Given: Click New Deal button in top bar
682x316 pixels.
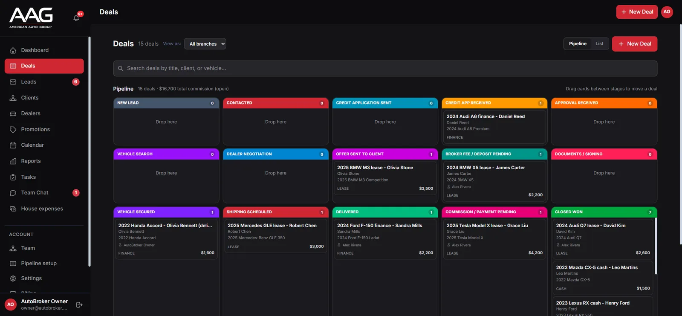Looking at the screenshot, I should pyautogui.click(x=637, y=12).
